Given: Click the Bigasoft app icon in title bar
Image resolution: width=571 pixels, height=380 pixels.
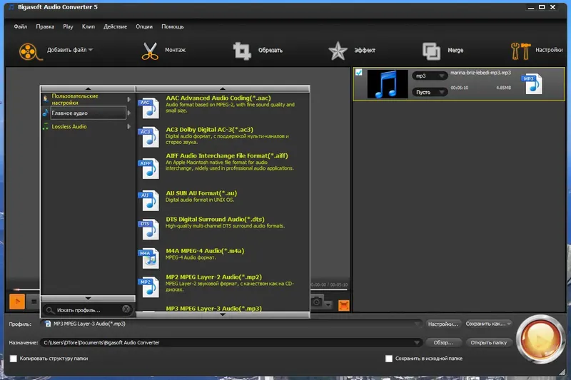Looking at the screenshot, I should point(11,7).
